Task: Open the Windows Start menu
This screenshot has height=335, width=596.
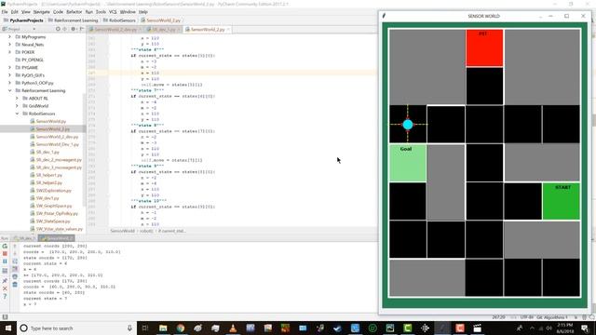Action: pyautogui.click(x=8, y=328)
